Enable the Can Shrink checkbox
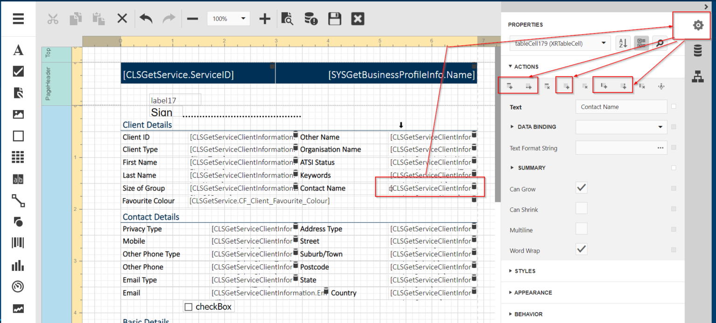This screenshot has width=716, height=323. (x=581, y=208)
